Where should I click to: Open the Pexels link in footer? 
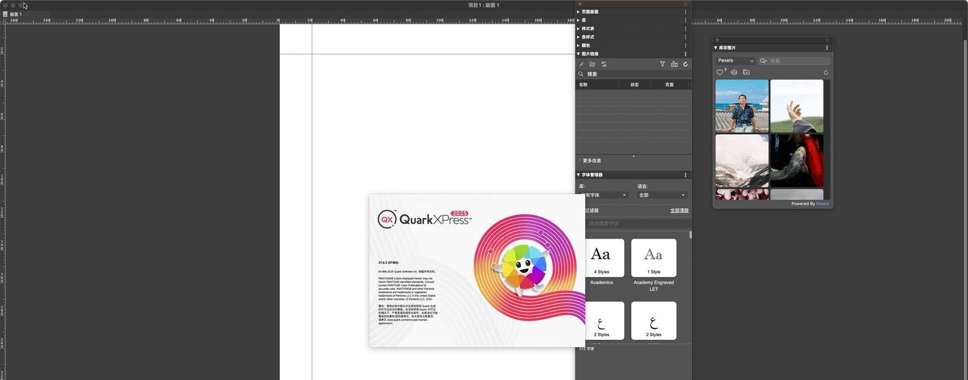(822, 204)
